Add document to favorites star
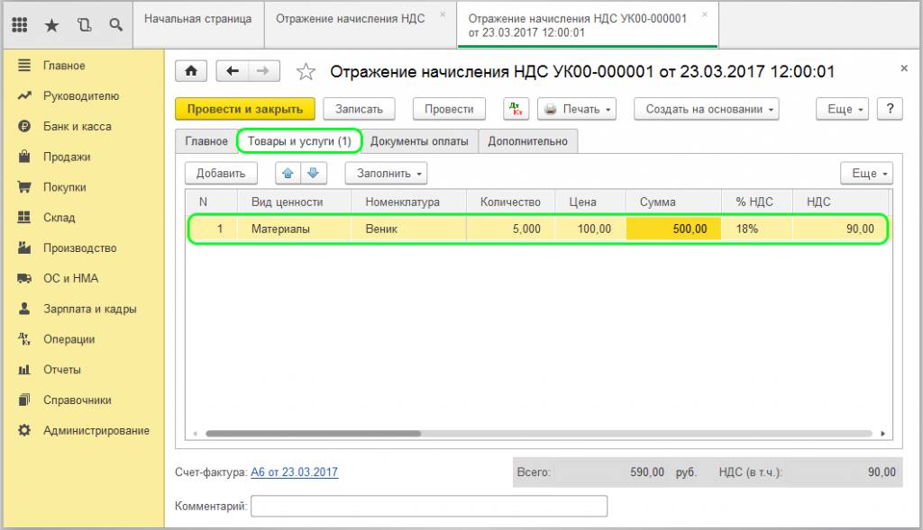 click(x=306, y=72)
